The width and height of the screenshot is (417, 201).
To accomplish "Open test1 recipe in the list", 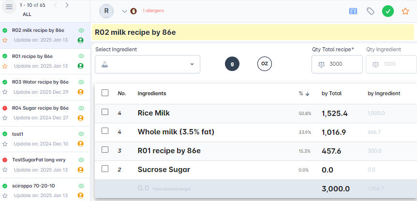I will (x=18, y=134).
